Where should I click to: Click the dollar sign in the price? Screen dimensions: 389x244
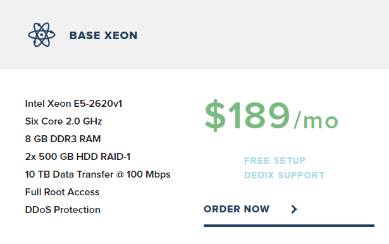click(215, 115)
